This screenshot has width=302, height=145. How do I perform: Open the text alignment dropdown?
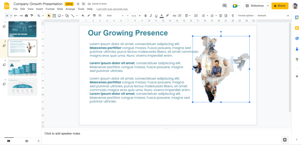(x=187, y=16)
